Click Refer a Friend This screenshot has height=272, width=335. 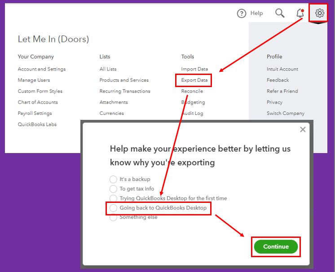coord(282,91)
